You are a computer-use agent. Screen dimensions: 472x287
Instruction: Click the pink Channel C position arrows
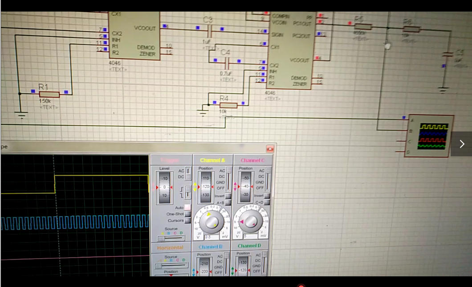[235, 186]
